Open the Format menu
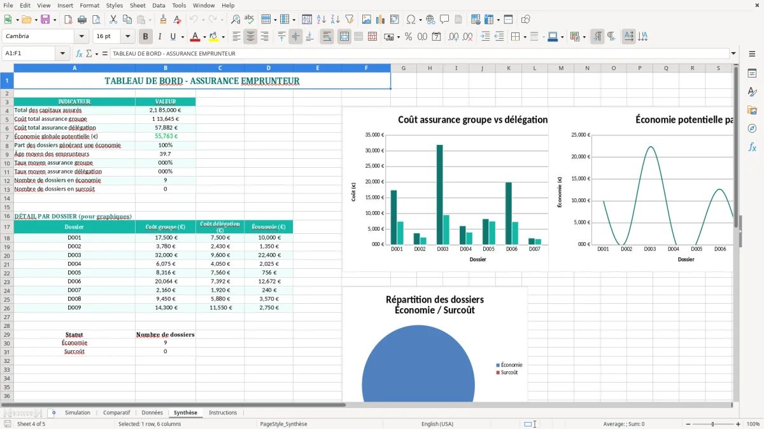The height and width of the screenshot is (429, 764). [x=89, y=5]
